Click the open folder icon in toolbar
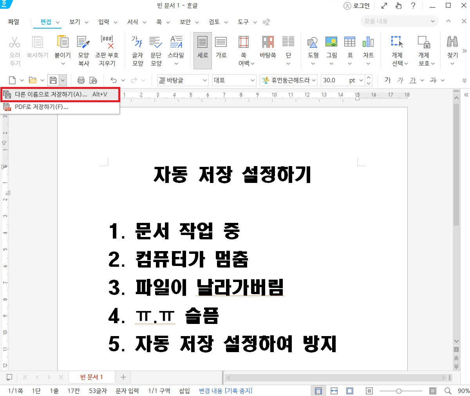This screenshot has height=396, width=470. pos(33,80)
